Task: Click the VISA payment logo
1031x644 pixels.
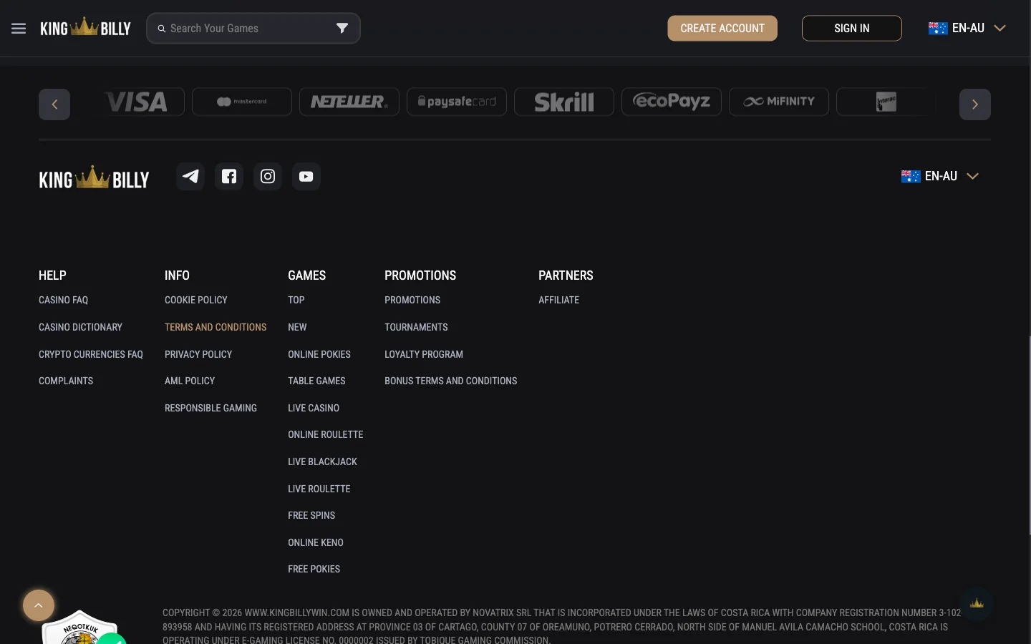Action: [x=136, y=102]
